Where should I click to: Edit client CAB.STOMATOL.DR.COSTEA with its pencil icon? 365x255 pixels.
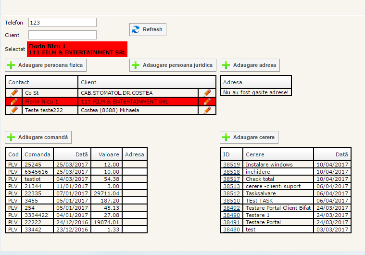coord(207,92)
